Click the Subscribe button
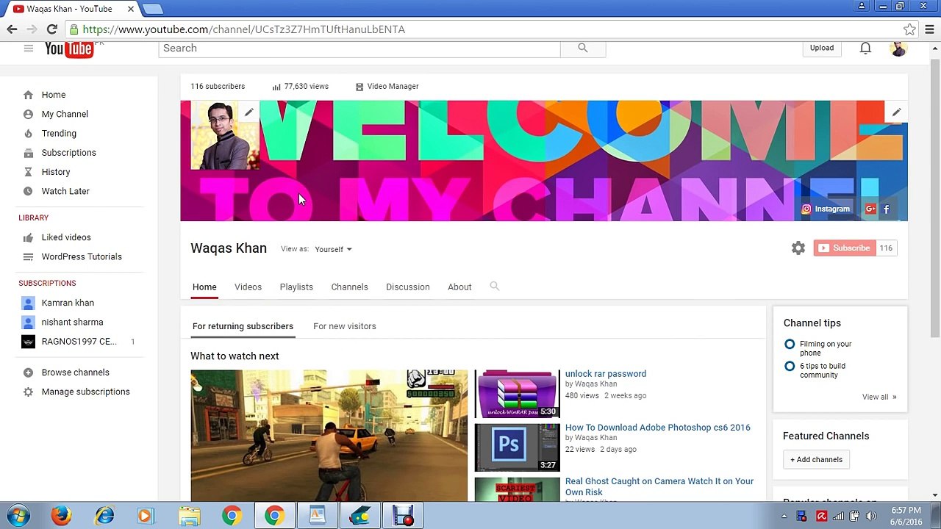The width and height of the screenshot is (941, 529). [x=845, y=248]
